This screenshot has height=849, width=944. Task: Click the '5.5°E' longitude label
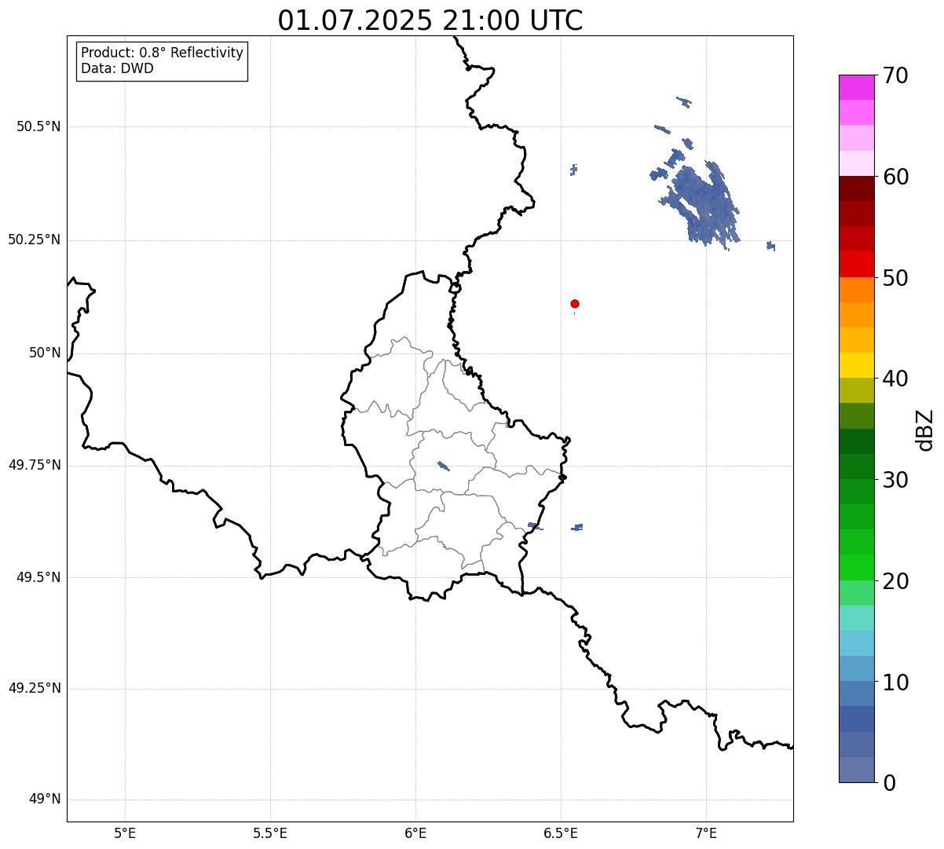[x=270, y=833]
